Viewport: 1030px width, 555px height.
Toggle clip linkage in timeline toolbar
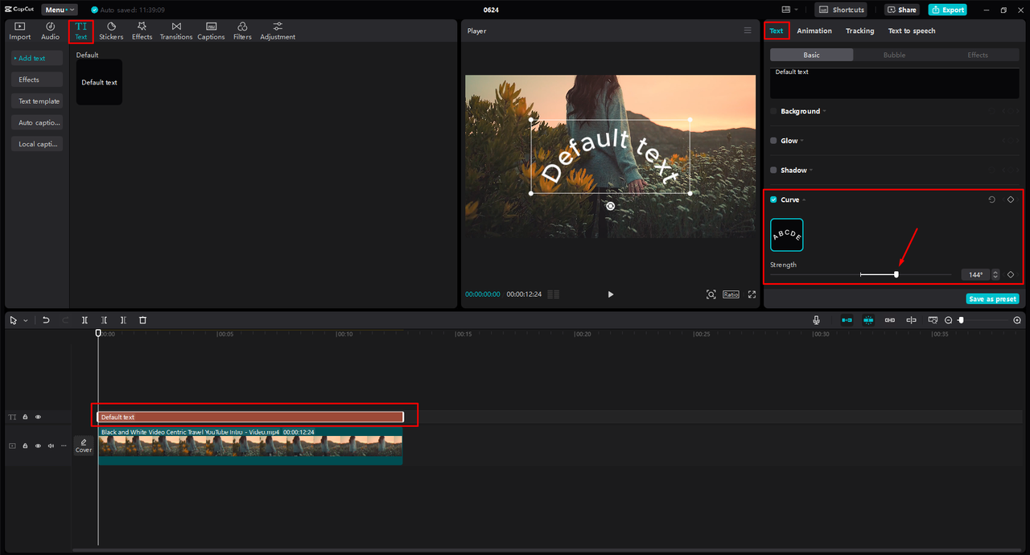(889, 320)
